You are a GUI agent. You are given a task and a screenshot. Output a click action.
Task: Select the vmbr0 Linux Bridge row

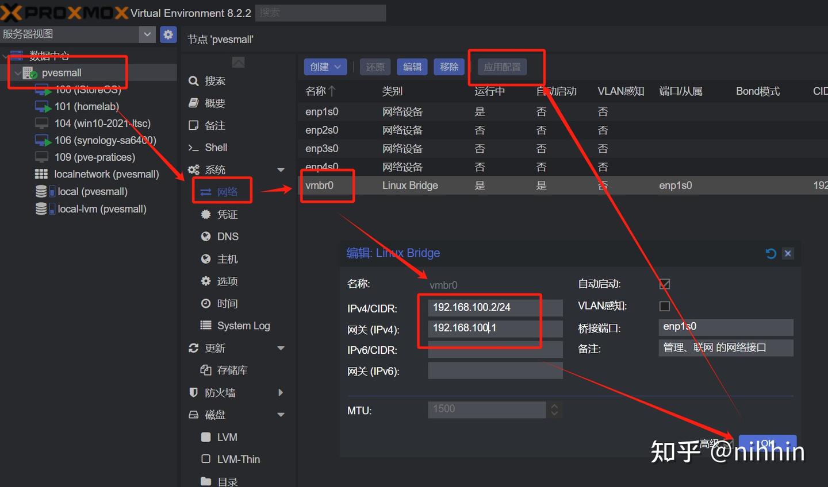click(563, 185)
